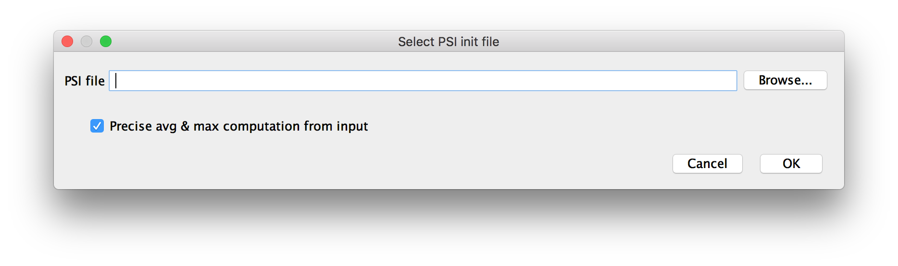Viewport: 898px width, 266px height.
Task: Click the green traffic-light icon in the title bar
Action: [106, 41]
